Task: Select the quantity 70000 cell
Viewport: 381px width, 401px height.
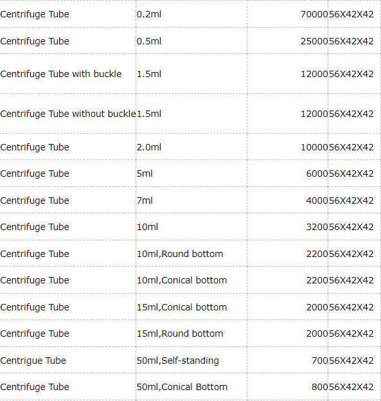Action: coord(287,14)
